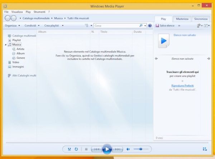The height and width of the screenshot is (159, 215).
Task: Click the Salva elenco disk icon
Action: click(157, 26)
